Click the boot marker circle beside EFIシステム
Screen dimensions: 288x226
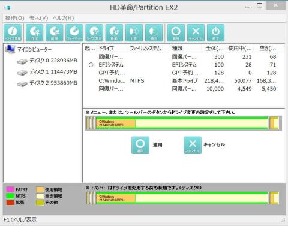point(91,65)
